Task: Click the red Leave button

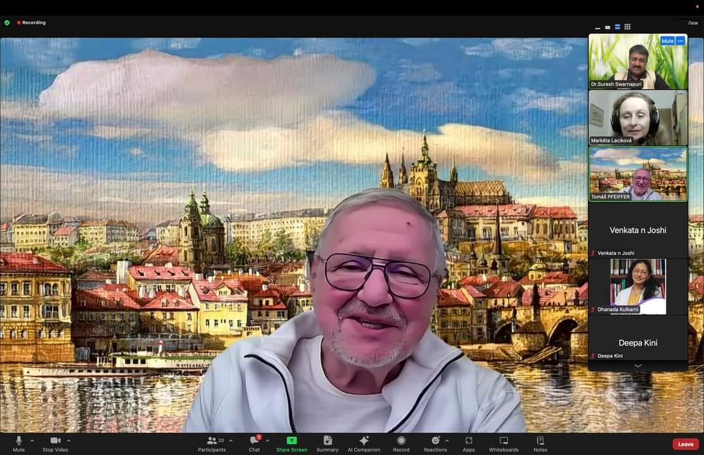Action: (x=685, y=444)
